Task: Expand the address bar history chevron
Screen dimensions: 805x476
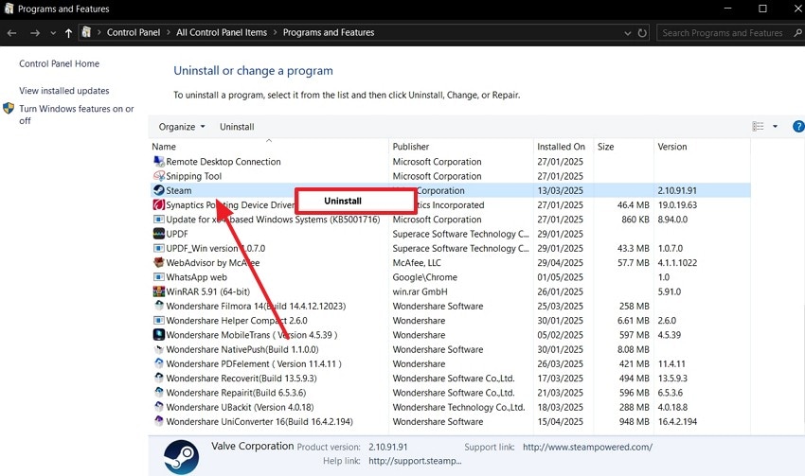Action: pos(627,33)
